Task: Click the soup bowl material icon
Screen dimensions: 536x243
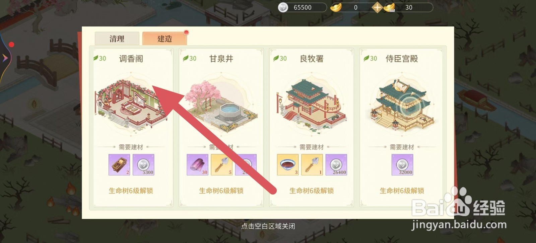Action: point(288,165)
